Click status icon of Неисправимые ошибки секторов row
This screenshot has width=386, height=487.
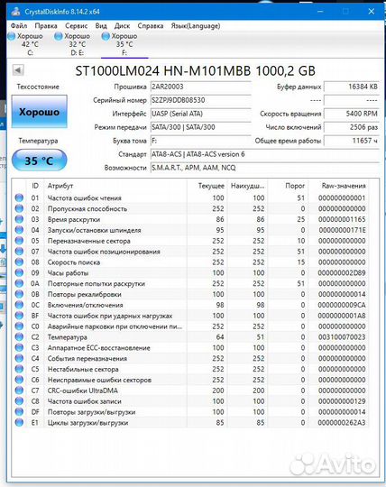[19, 380]
